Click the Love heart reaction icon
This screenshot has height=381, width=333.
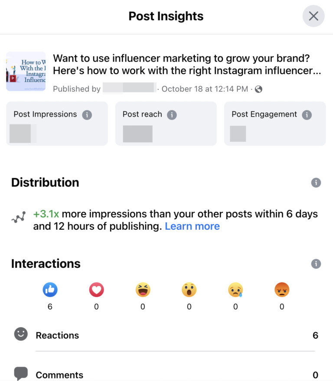coord(96,290)
